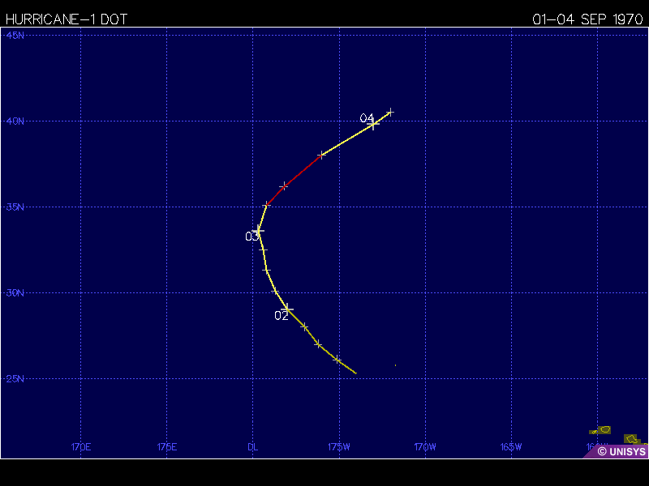This screenshot has height=486, width=649.
Task: Click the 25N latitude label
Action: [x=15, y=379]
